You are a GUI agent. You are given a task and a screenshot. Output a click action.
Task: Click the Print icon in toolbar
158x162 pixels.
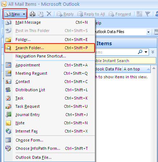32,14
